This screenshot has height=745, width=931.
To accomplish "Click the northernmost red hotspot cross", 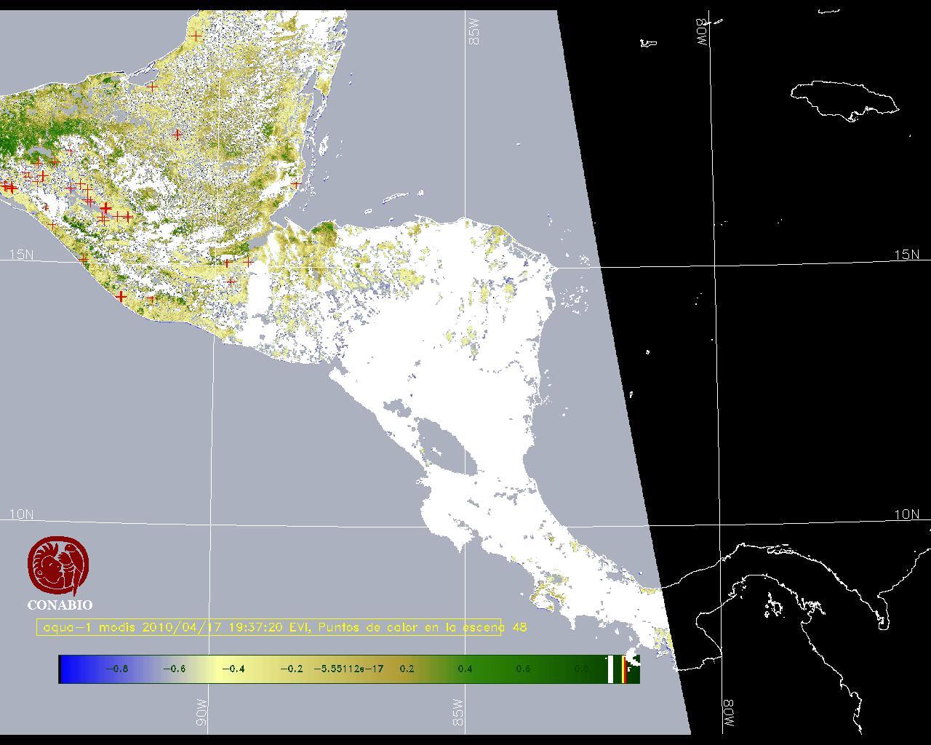I will pos(195,35).
